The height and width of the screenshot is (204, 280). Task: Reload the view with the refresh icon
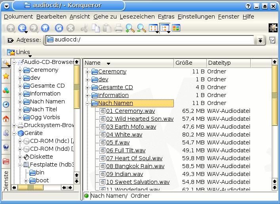click(59, 28)
